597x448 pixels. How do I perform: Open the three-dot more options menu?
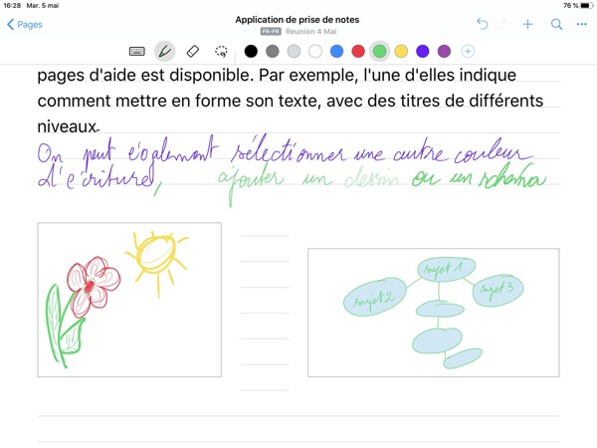581,24
